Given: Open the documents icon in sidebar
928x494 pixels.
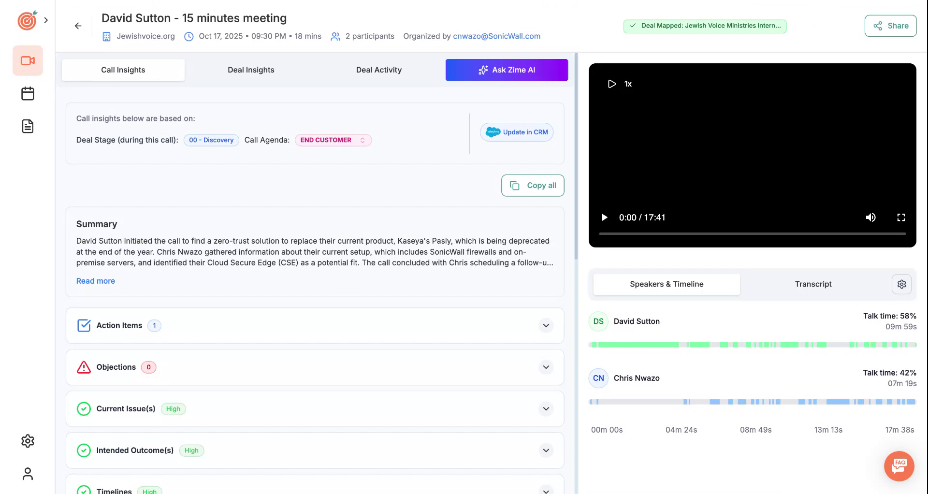Looking at the screenshot, I should [x=28, y=127].
